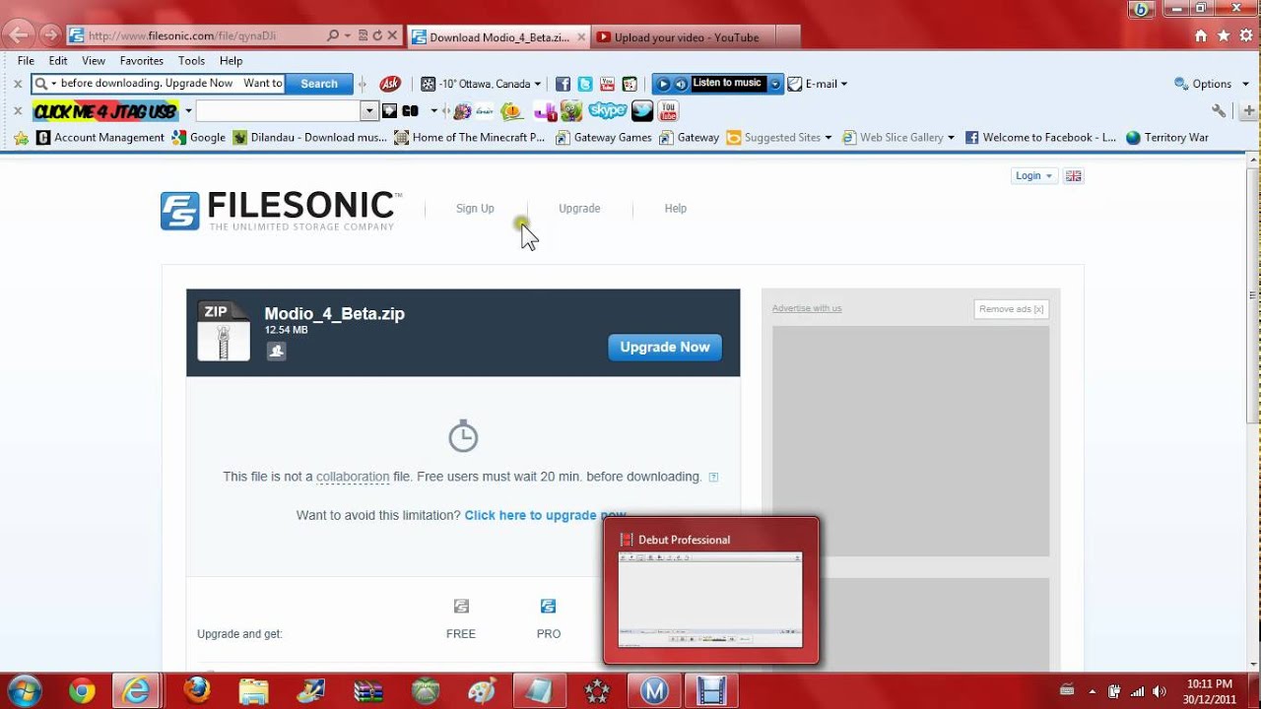
Task: Launch Firefox from the taskbar
Action: [197, 691]
